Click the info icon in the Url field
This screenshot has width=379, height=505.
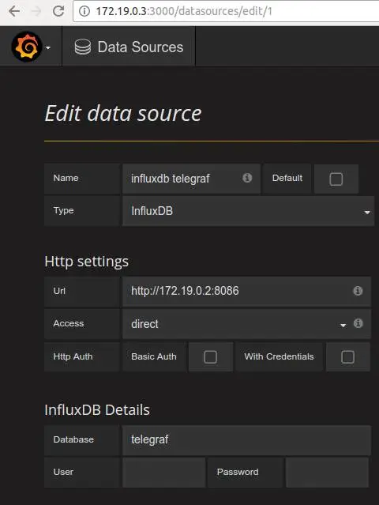point(358,291)
